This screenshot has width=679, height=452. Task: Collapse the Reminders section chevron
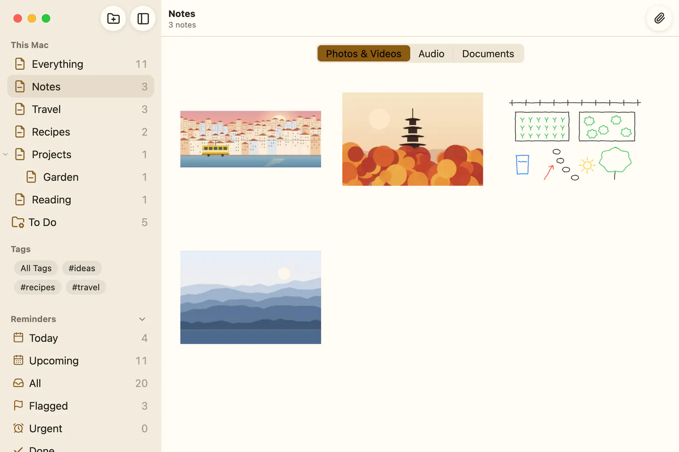pyautogui.click(x=142, y=319)
